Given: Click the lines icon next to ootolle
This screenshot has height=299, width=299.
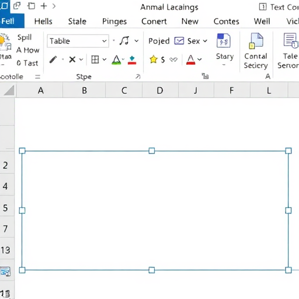Looking at the screenshot, I should (x=37, y=77).
